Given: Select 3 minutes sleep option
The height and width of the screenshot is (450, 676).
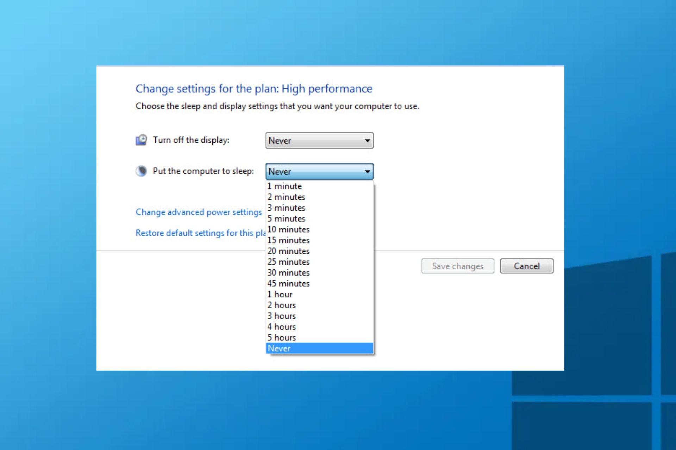Looking at the screenshot, I should [319, 208].
